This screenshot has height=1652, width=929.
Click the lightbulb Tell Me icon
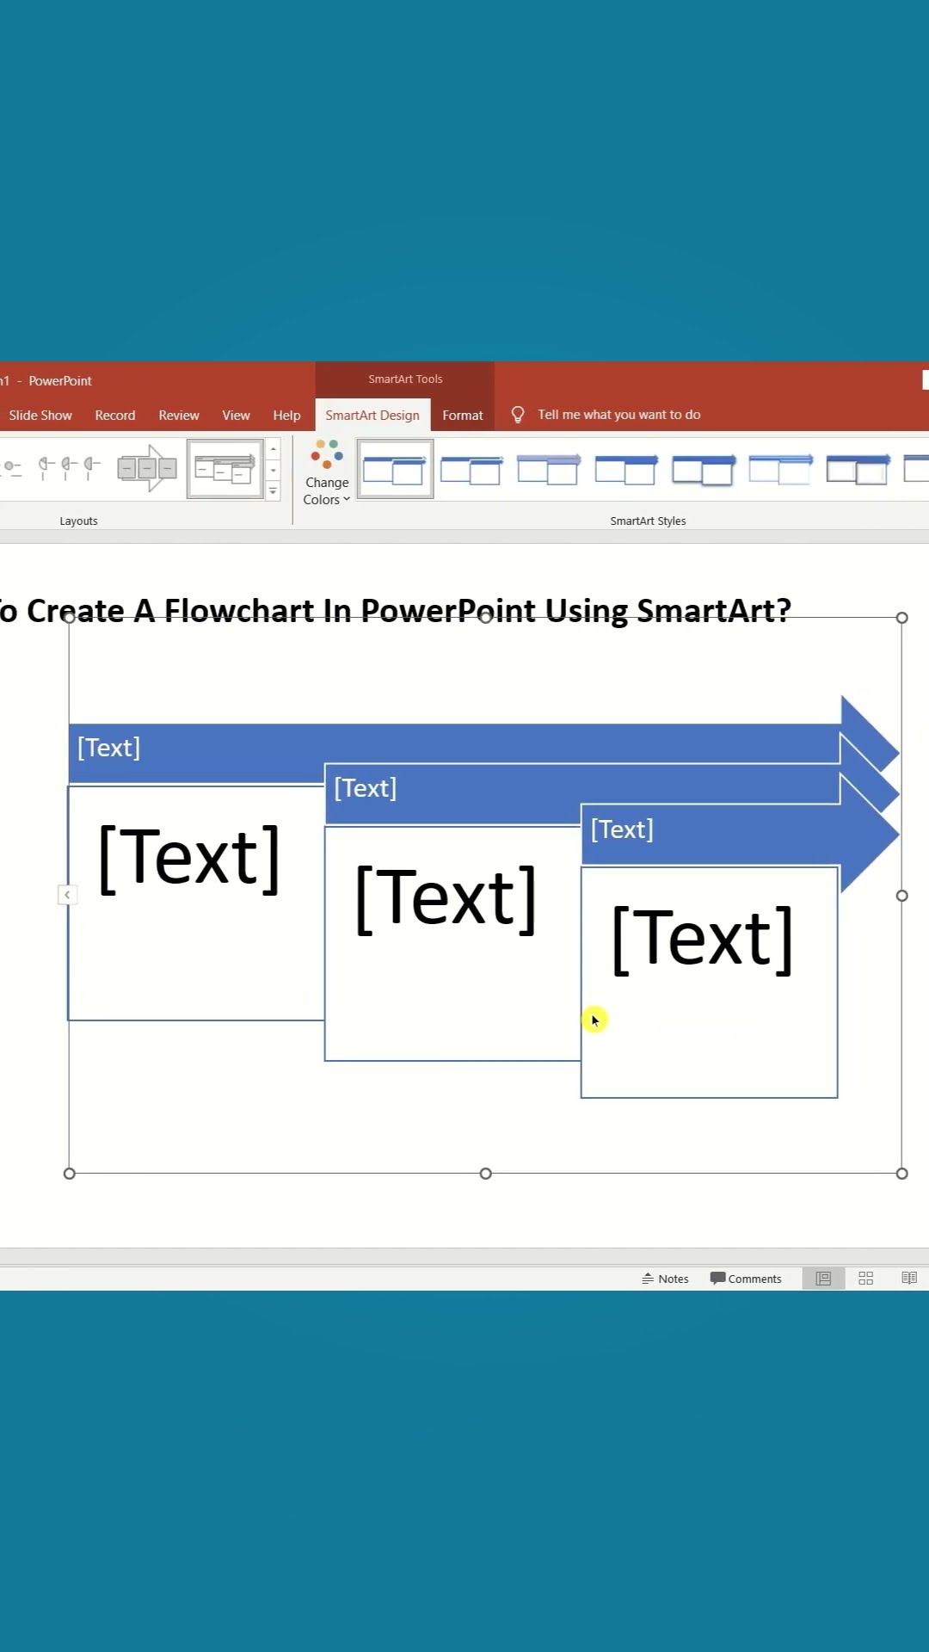point(518,415)
